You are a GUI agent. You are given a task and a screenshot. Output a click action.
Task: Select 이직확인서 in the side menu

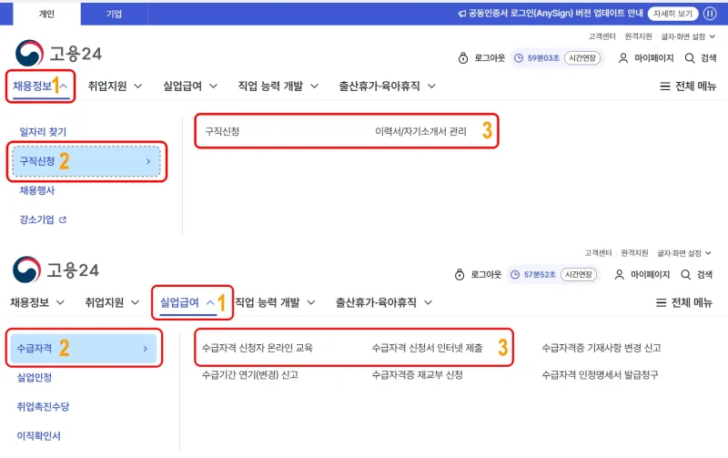[x=39, y=436]
